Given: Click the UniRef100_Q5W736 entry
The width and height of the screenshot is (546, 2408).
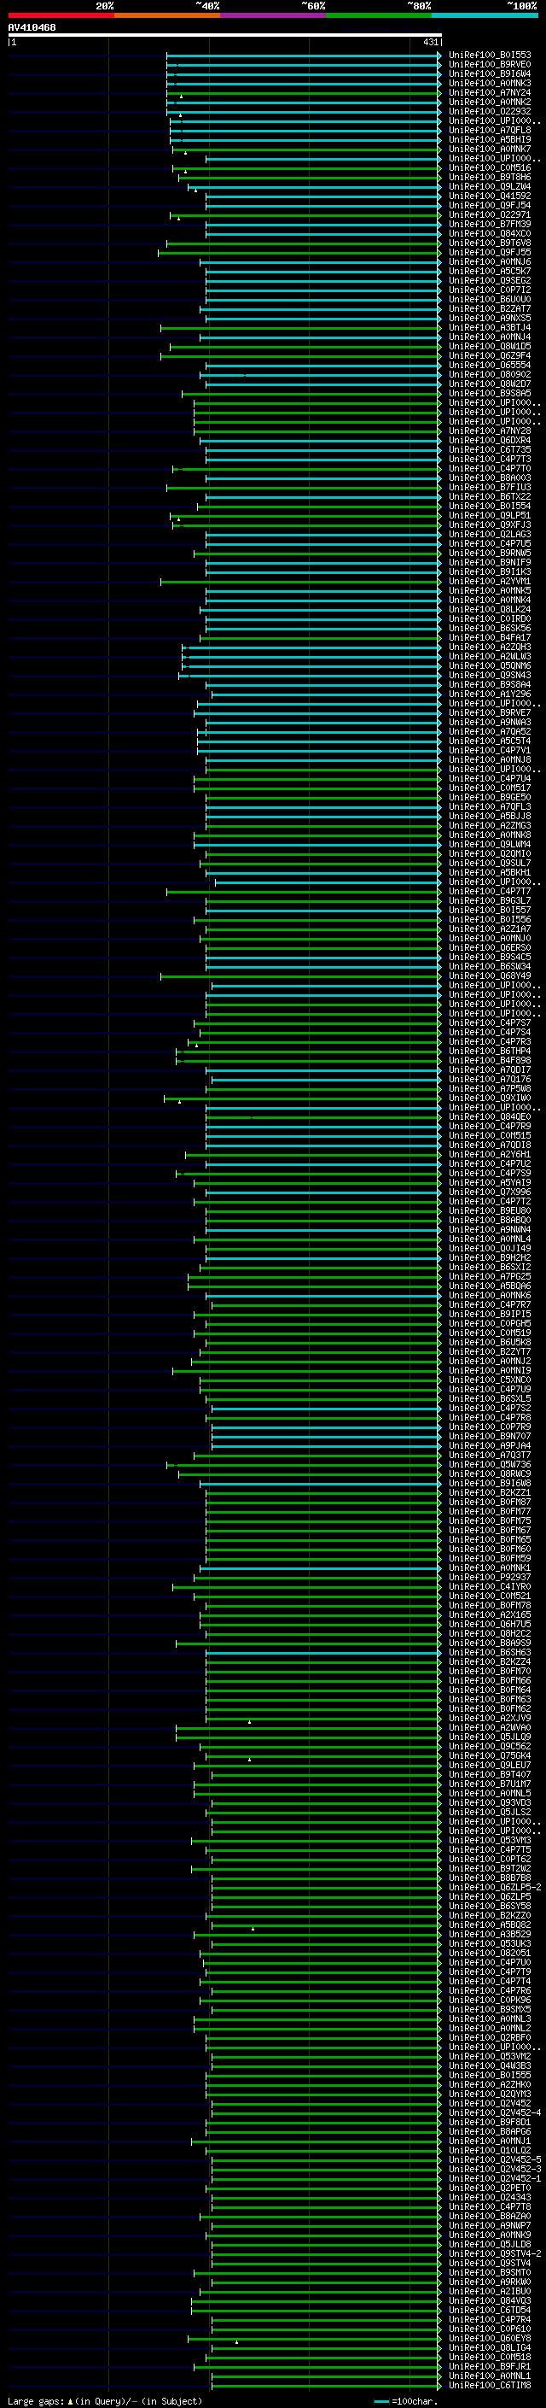Looking at the screenshot, I should pyautogui.click(x=489, y=1465).
